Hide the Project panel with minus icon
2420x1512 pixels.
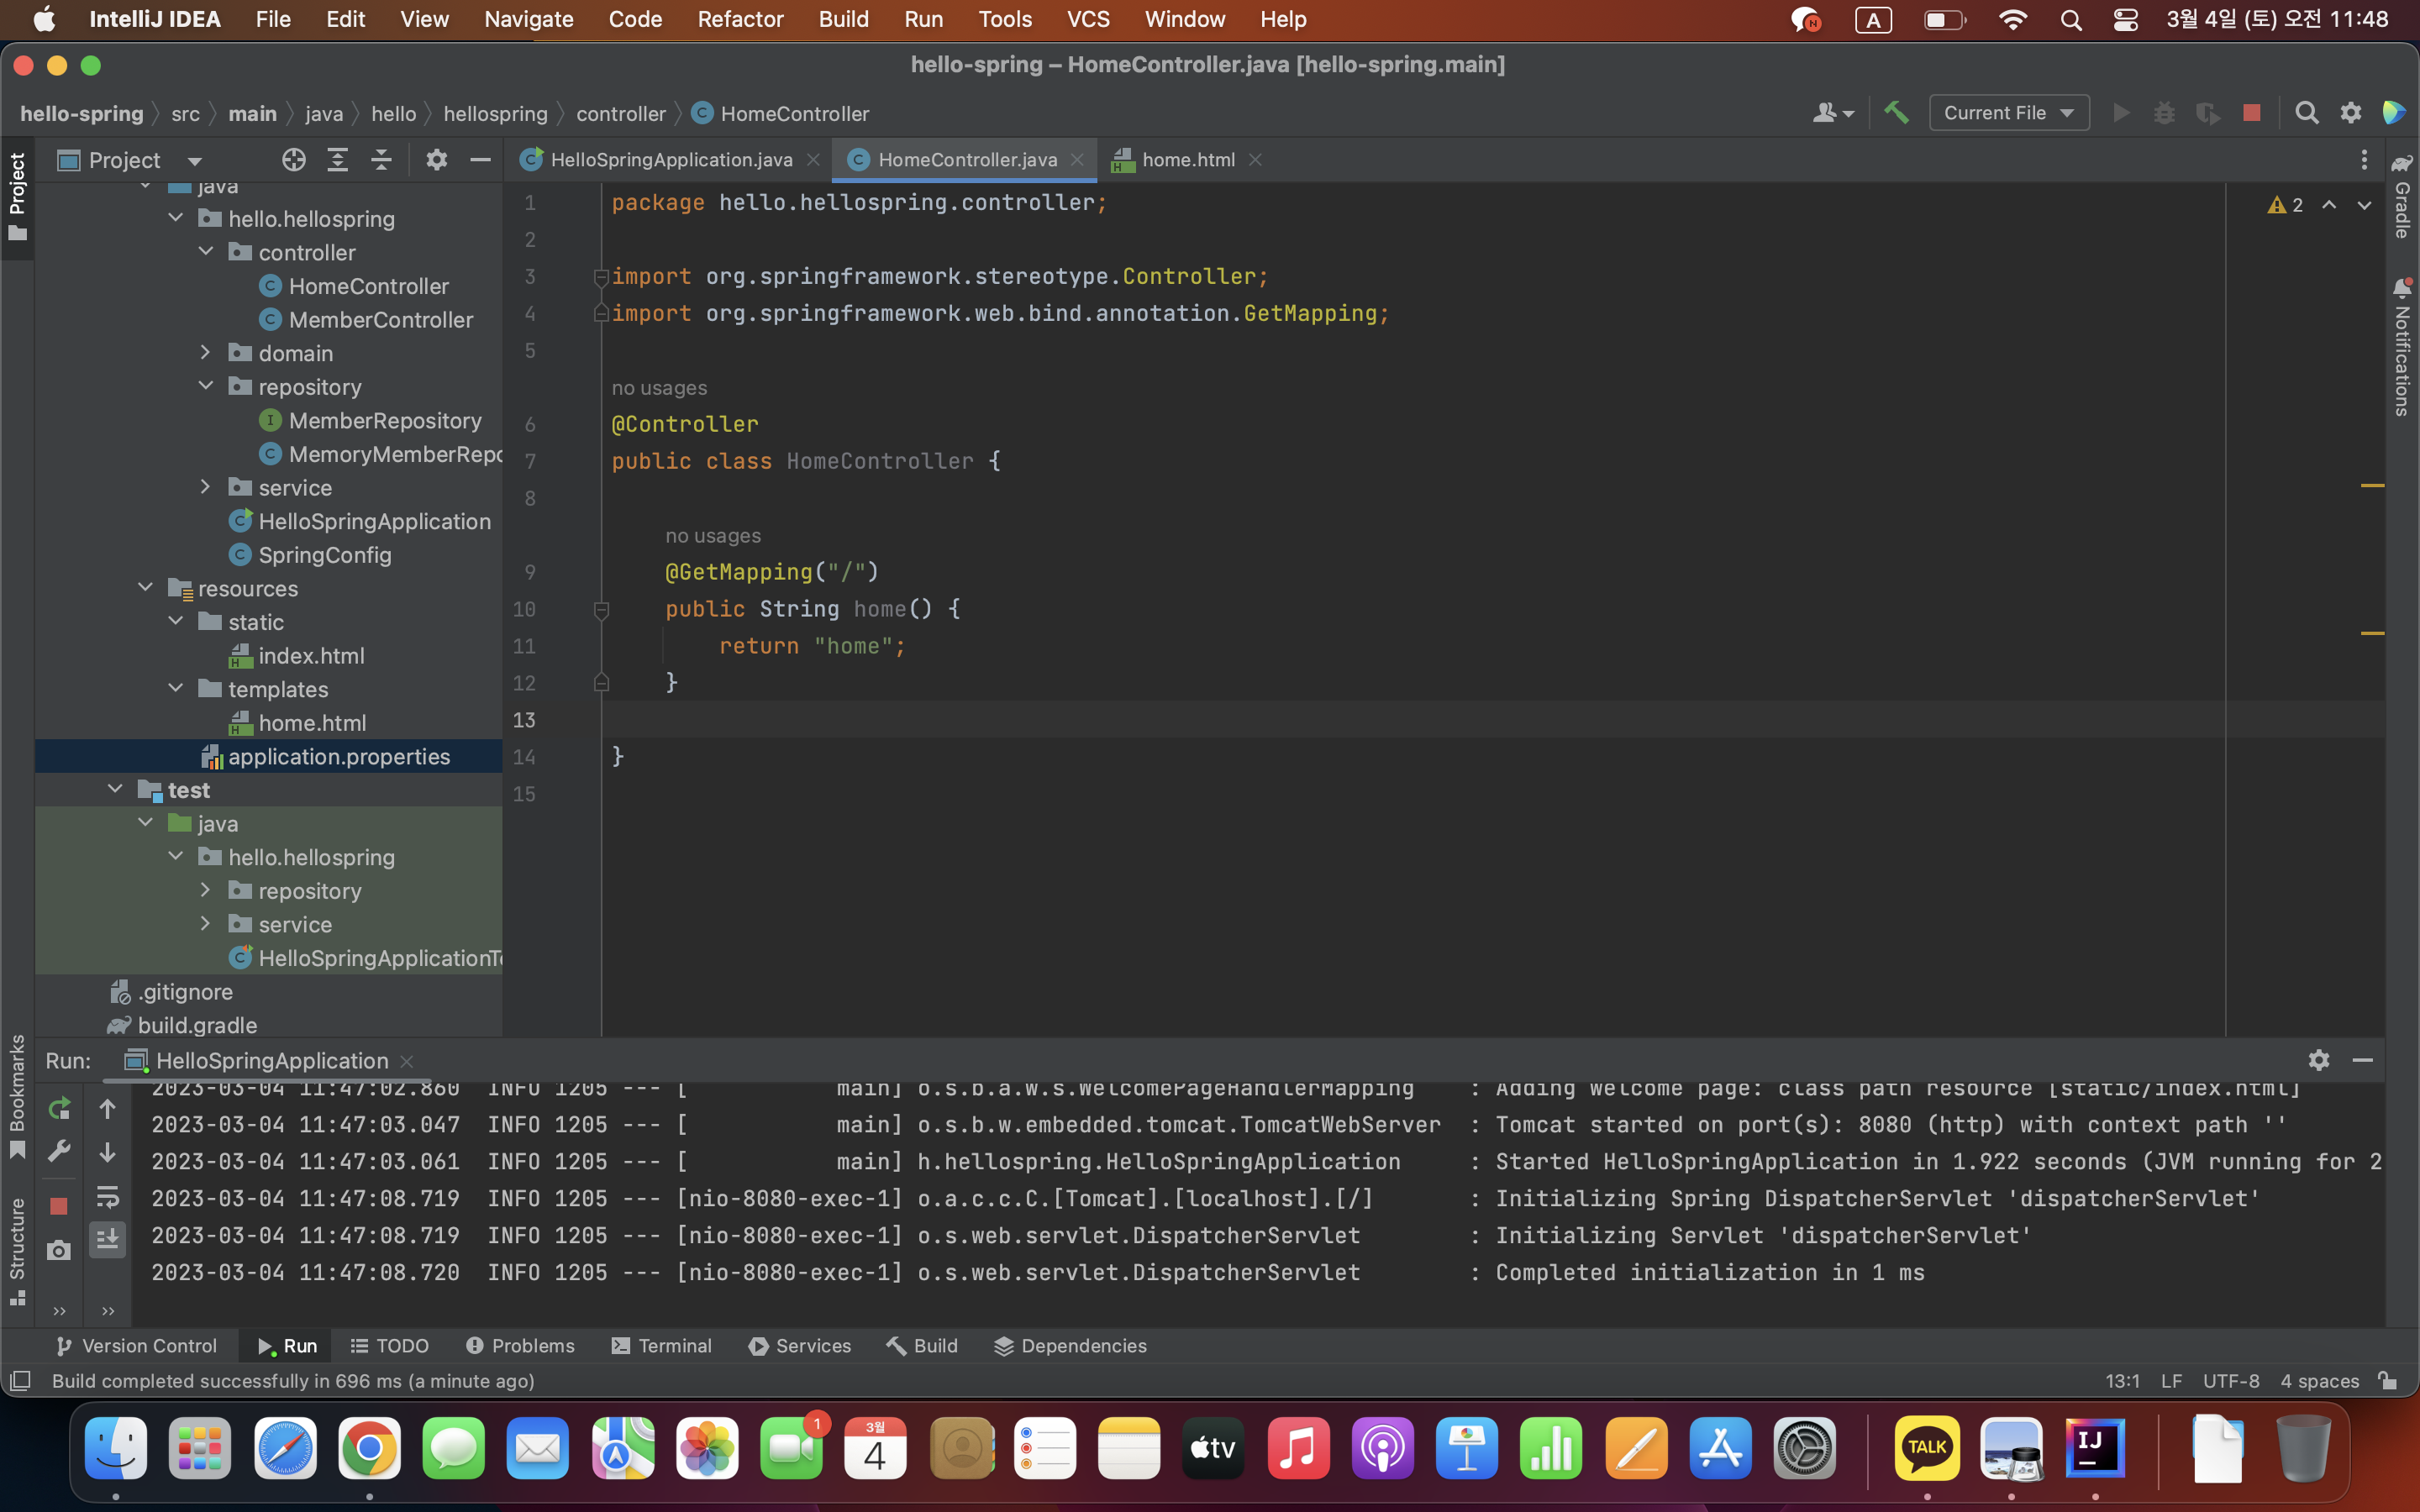[x=480, y=160]
